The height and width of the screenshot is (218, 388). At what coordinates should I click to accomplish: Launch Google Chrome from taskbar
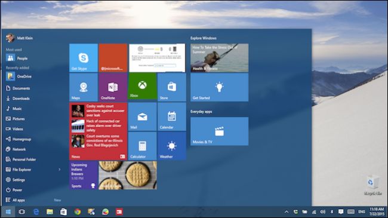click(78, 212)
